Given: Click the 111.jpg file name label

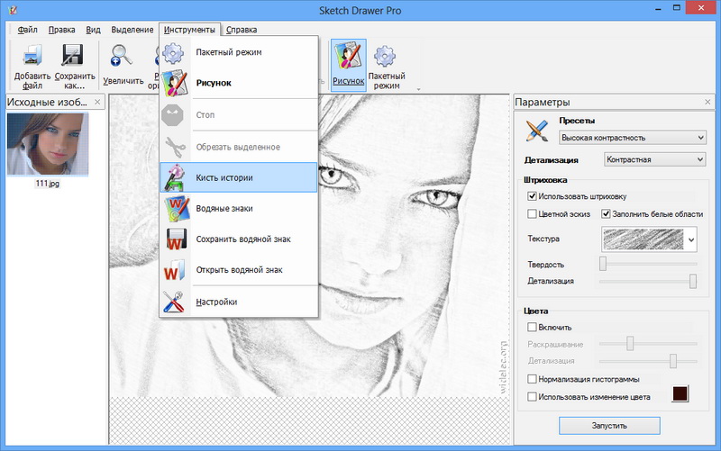Looking at the screenshot, I should pos(48,184).
